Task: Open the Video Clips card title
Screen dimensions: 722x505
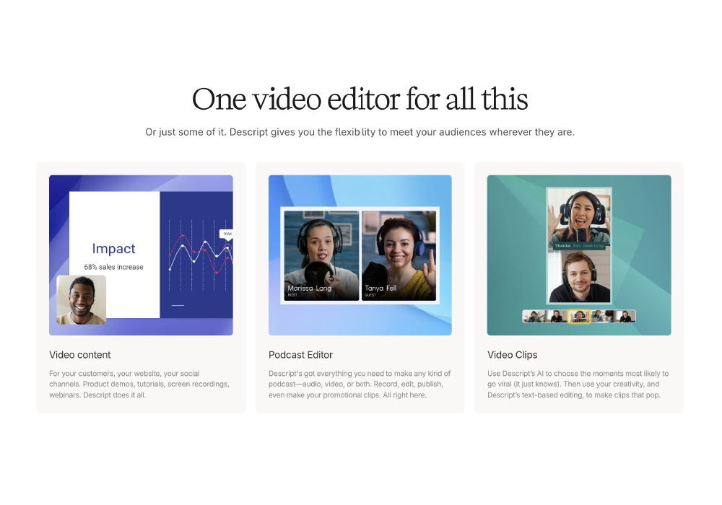Action: [512, 355]
